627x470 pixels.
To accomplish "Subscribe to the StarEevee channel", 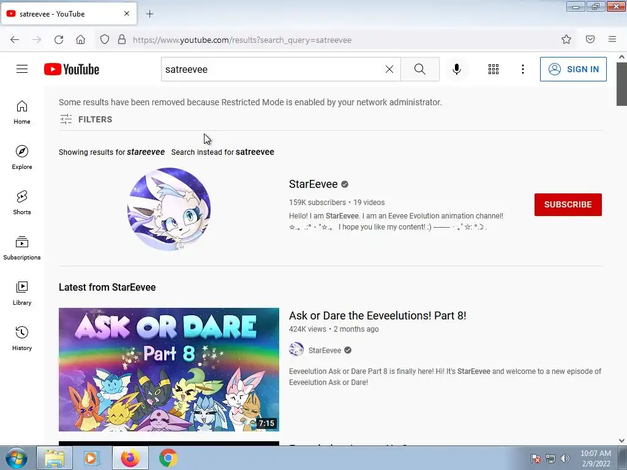I will tap(568, 204).
